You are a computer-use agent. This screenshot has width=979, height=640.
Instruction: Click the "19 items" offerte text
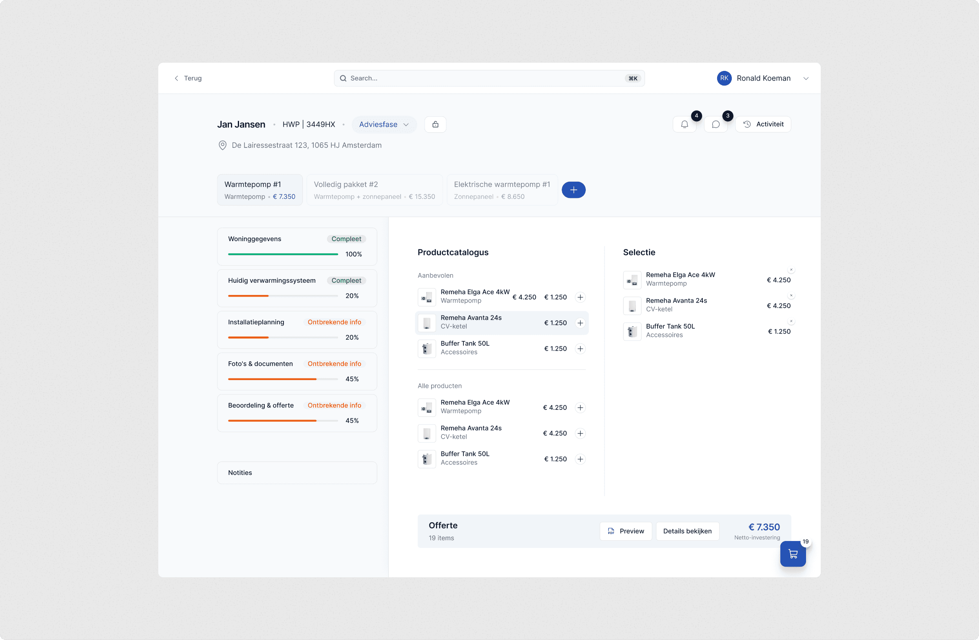point(441,538)
